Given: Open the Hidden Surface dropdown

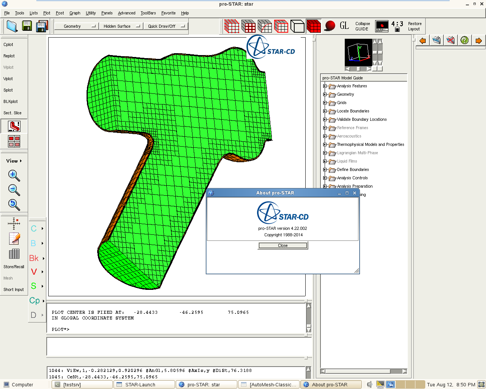Looking at the screenshot, I should 121,26.
